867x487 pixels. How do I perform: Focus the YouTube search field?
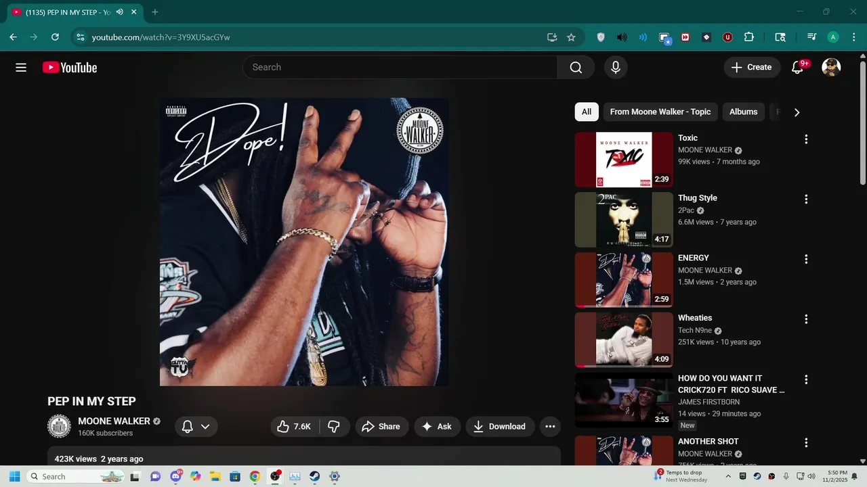400,67
